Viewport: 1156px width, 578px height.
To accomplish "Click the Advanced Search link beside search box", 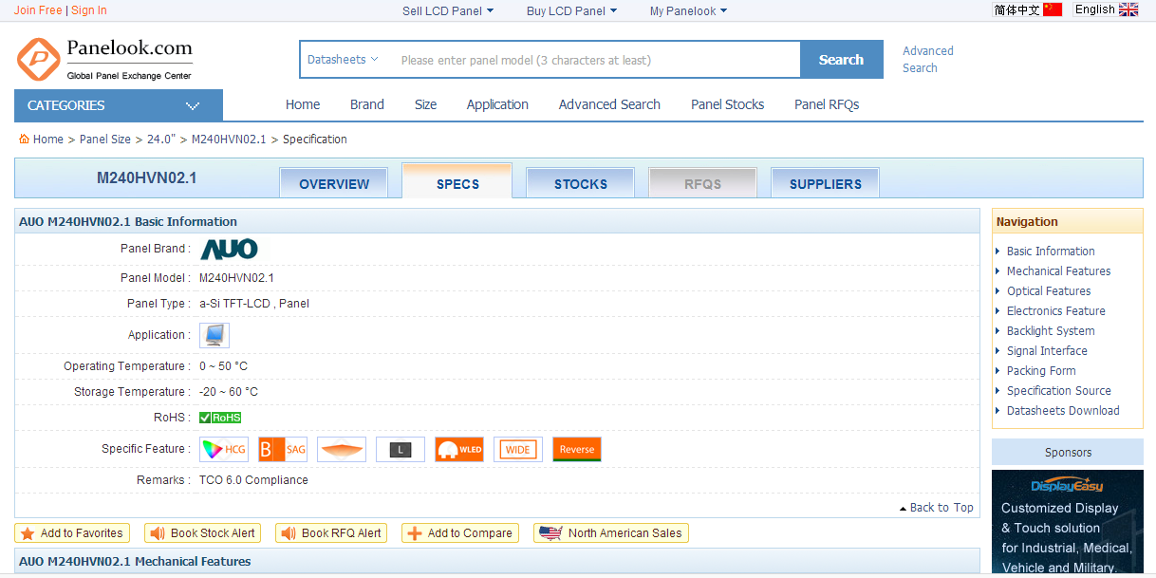I will point(928,60).
